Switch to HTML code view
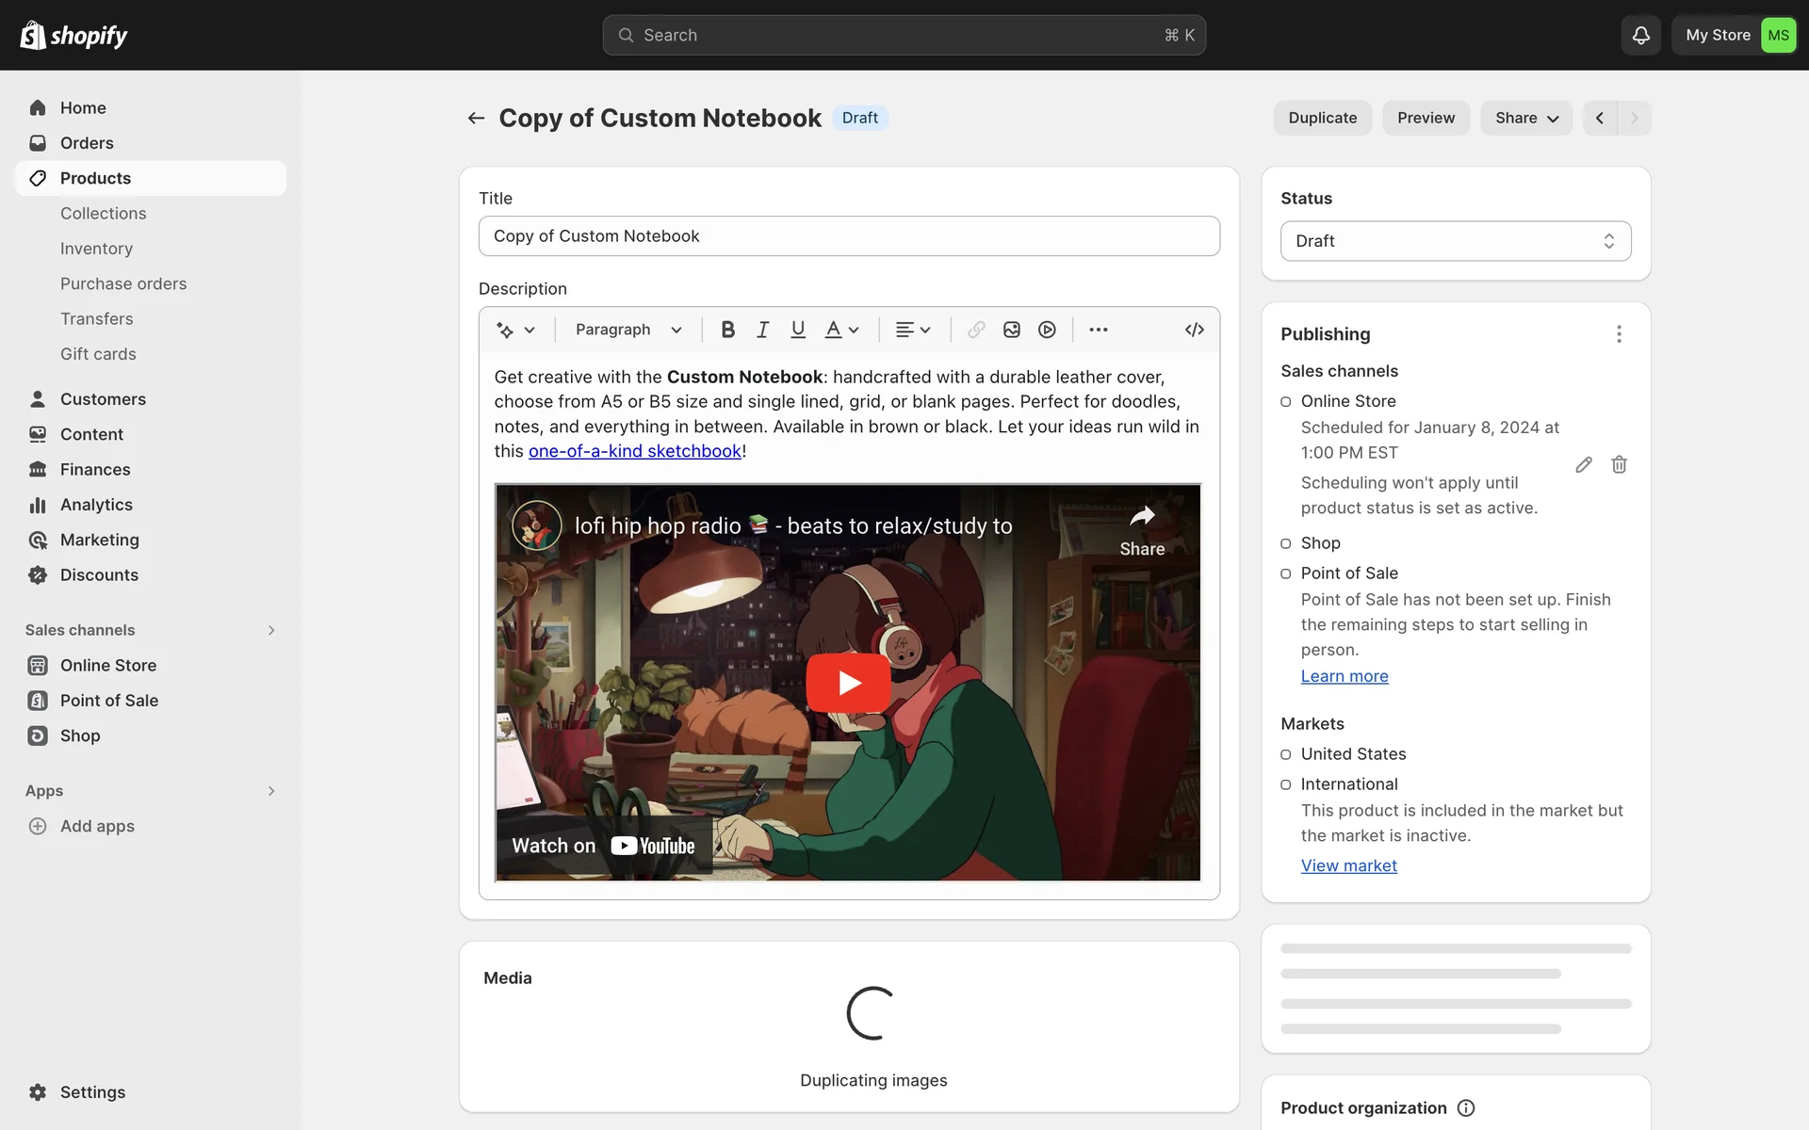Viewport: 1809px width, 1130px height. point(1194,330)
